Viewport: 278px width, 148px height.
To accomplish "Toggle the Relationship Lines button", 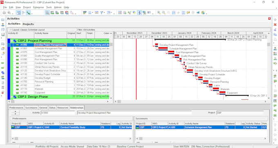I will pos(28,13).
